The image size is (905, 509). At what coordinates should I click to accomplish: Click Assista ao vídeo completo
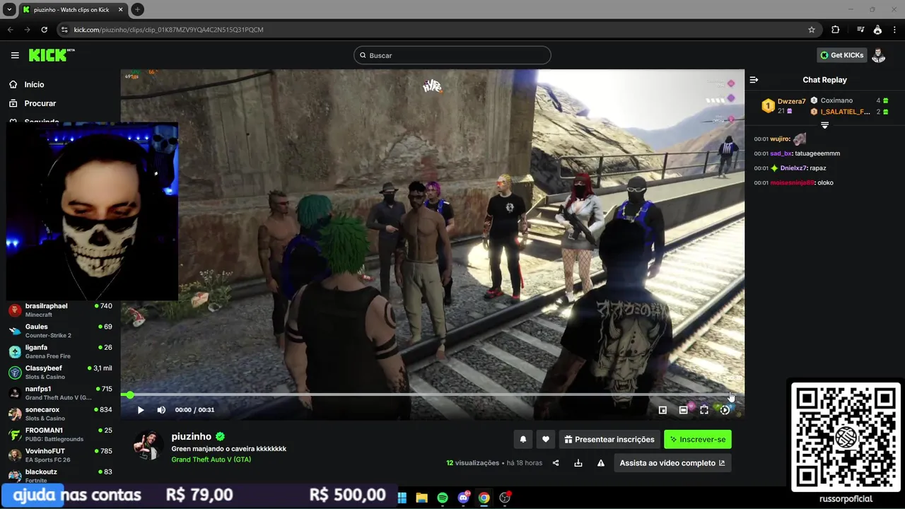click(672, 463)
